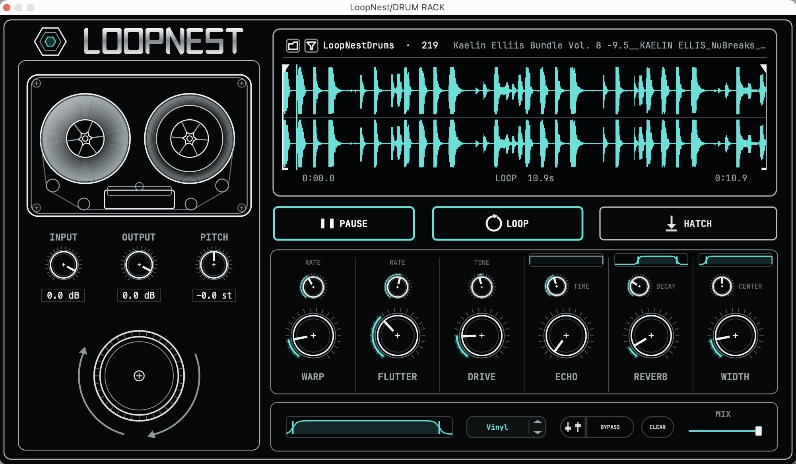Open the folder browser icon

pos(293,46)
